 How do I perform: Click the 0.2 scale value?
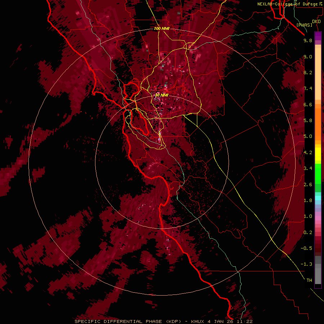tap(308, 233)
